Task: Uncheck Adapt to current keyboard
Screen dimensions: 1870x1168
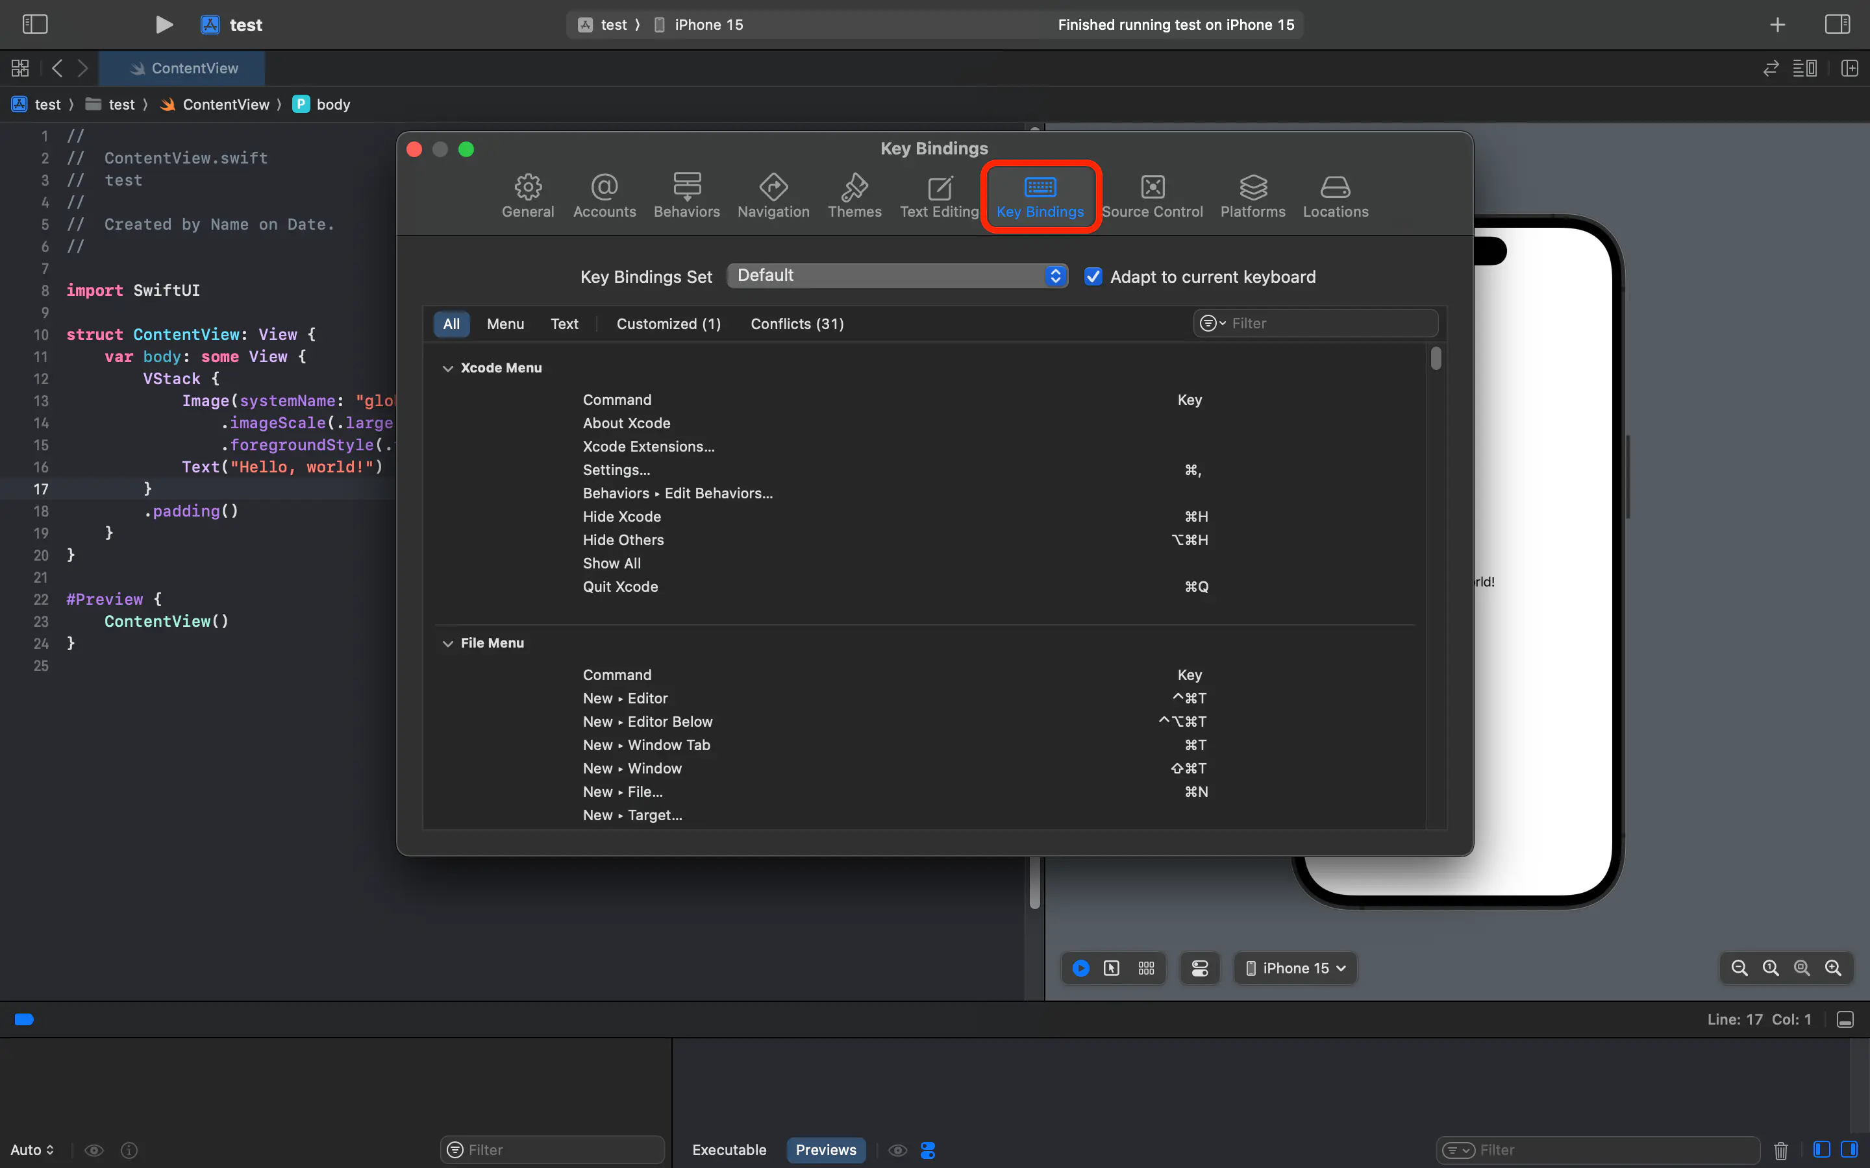Action: [1093, 276]
